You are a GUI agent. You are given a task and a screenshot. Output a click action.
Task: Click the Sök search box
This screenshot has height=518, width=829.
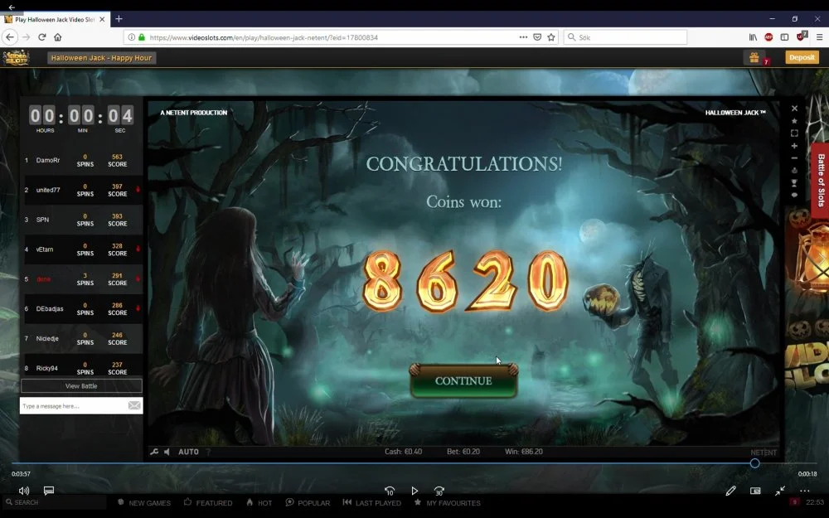point(625,37)
